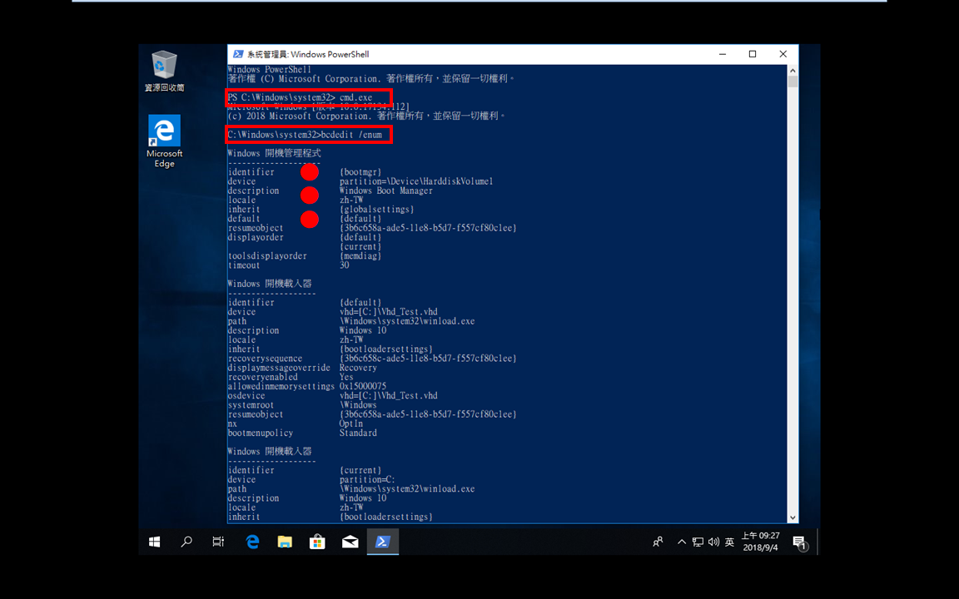Image resolution: width=959 pixels, height=599 pixels.
Task: Click the '{memdiag}' value
Action: click(x=360, y=255)
